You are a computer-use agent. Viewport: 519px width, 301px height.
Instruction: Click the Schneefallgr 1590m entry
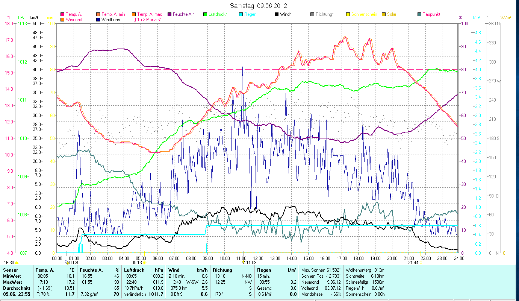pyautogui.click(x=365, y=282)
